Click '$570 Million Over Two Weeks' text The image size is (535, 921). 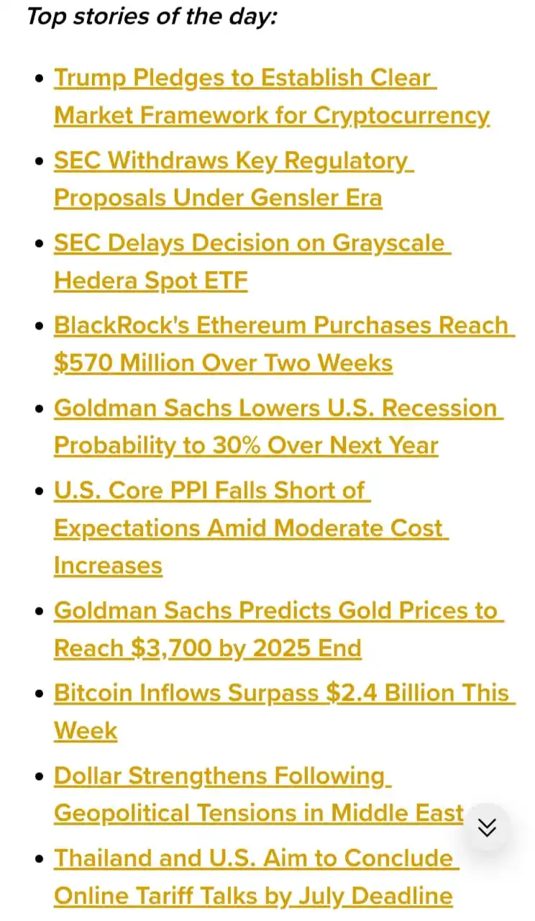click(x=223, y=363)
